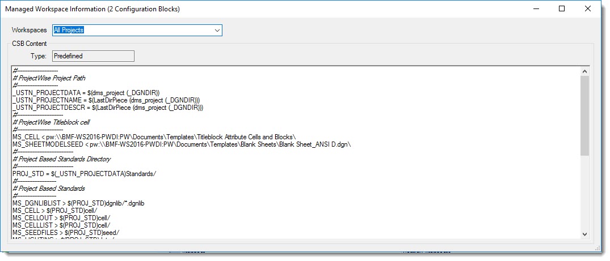
Task: Click the scroll up arrow of the CSB content
Action: [584, 71]
